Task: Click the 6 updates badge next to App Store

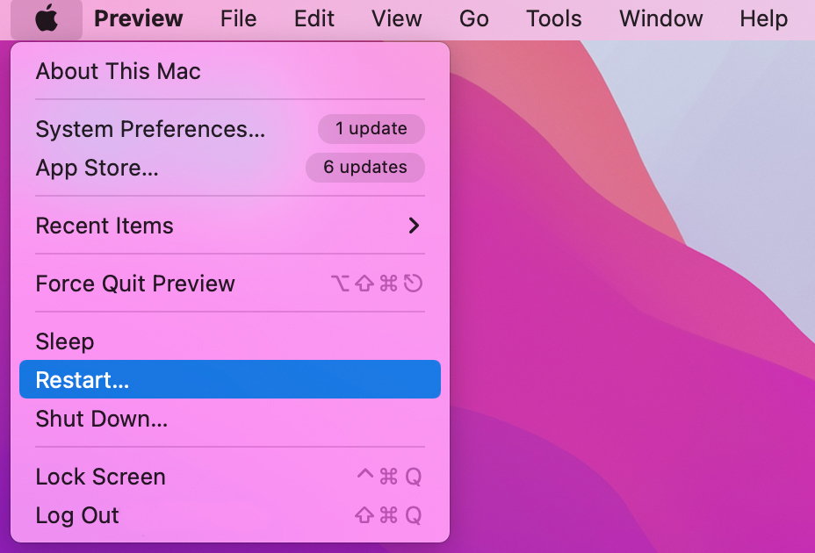Action: [364, 168]
